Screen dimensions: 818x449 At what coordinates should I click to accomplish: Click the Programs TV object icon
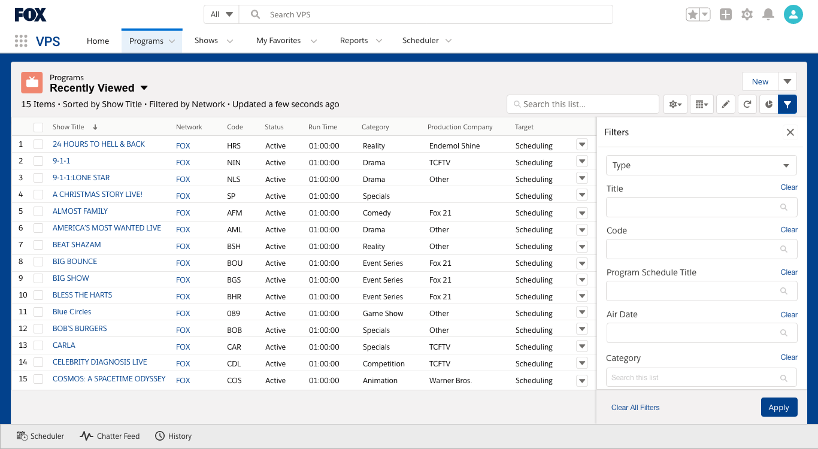pyautogui.click(x=32, y=83)
